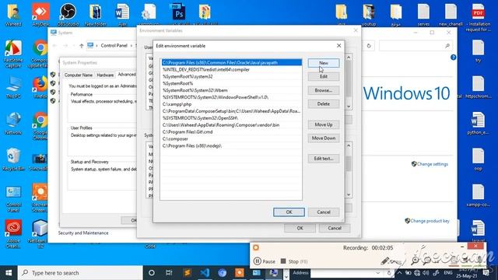Image resolution: width=498 pixels, height=280 pixels.
Task: Select the C:\composer entry
Action: (x=231, y=139)
